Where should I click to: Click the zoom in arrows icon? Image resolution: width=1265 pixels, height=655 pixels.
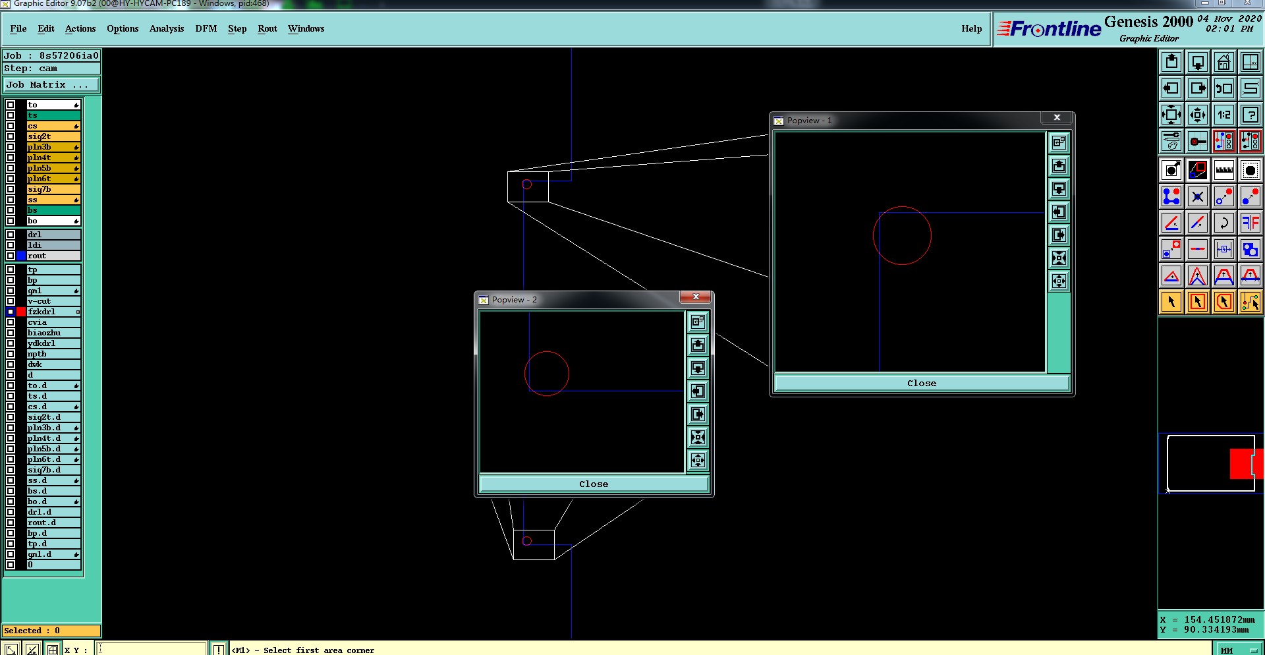(1171, 115)
